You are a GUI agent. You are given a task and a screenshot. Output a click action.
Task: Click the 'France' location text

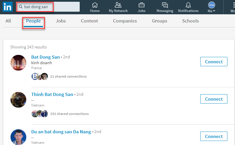coord(36,68)
